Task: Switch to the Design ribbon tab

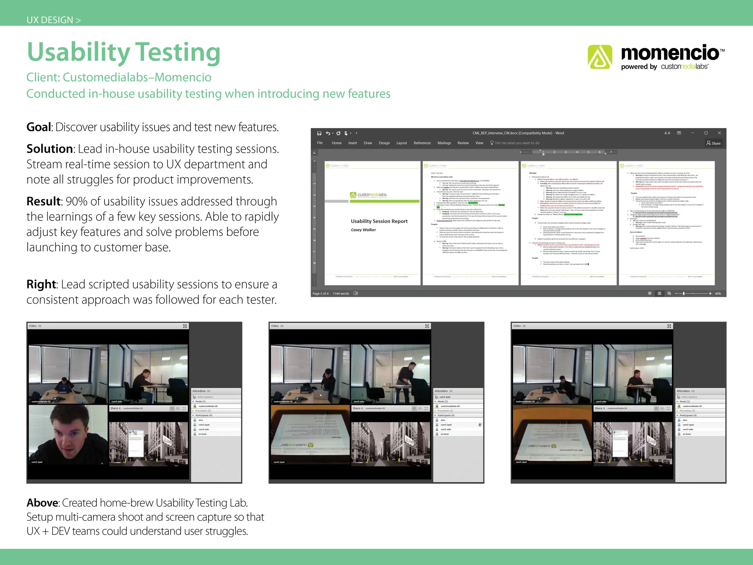Action: pyautogui.click(x=384, y=143)
